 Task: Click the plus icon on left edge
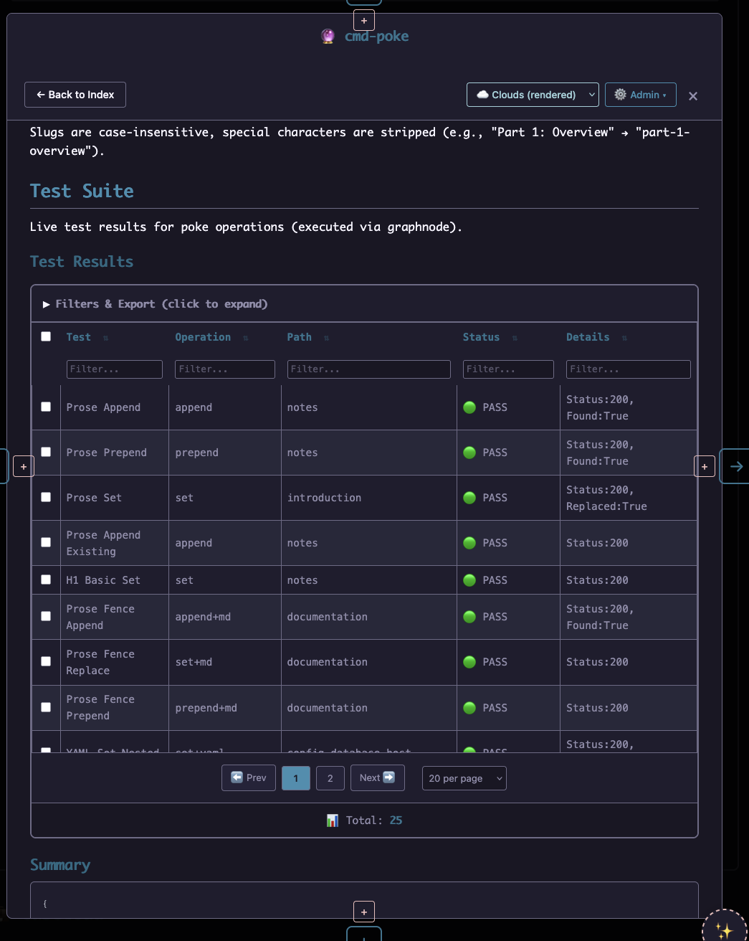(24, 466)
